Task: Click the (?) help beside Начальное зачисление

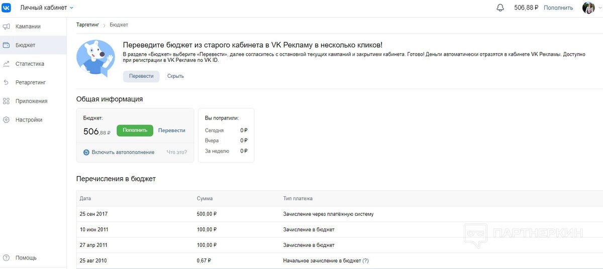Action: coord(365,260)
